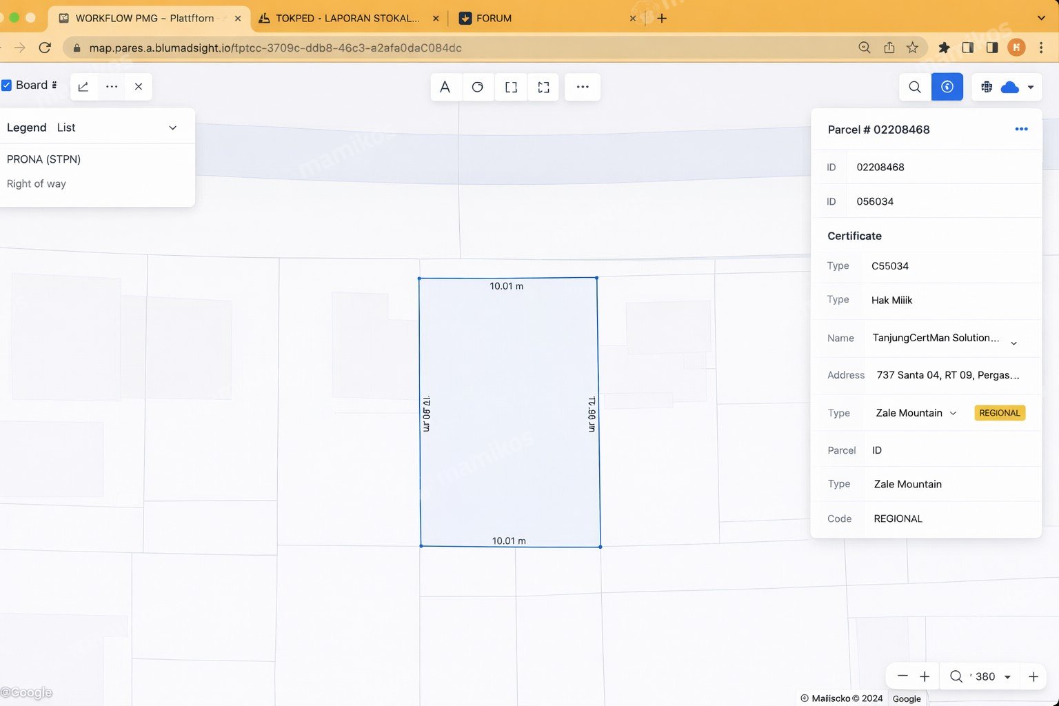This screenshot has width=1059, height=706.
Task: Toggle the parcel info panel
Action: 947,87
